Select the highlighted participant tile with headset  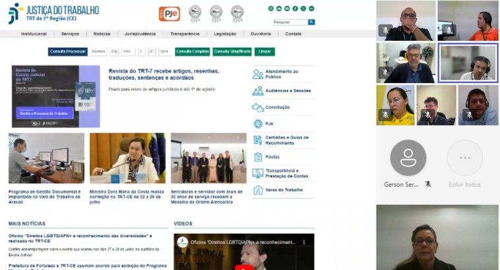[x=468, y=63]
